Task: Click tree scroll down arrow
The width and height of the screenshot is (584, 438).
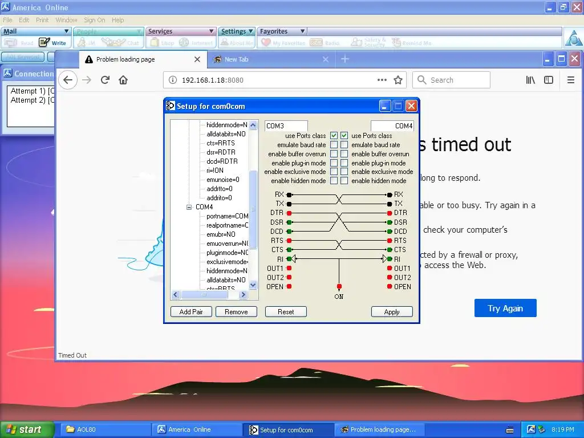Action: 253,285
